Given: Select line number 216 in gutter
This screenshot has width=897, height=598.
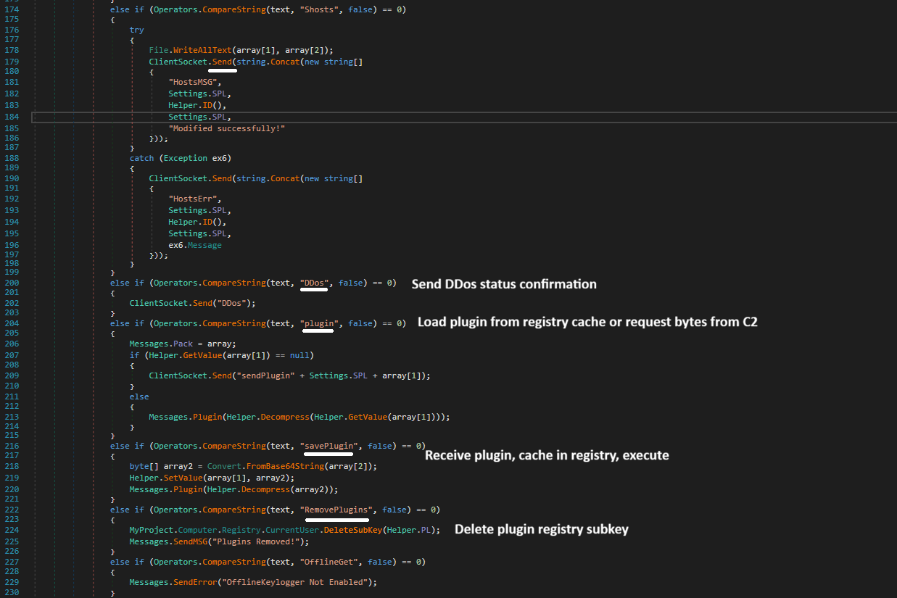Looking at the screenshot, I should [x=12, y=446].
